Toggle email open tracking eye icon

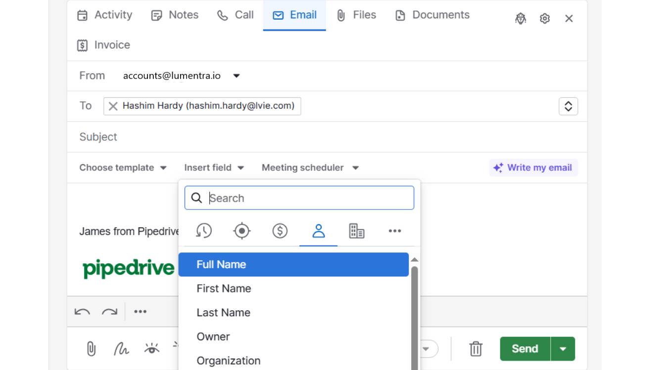152,348
